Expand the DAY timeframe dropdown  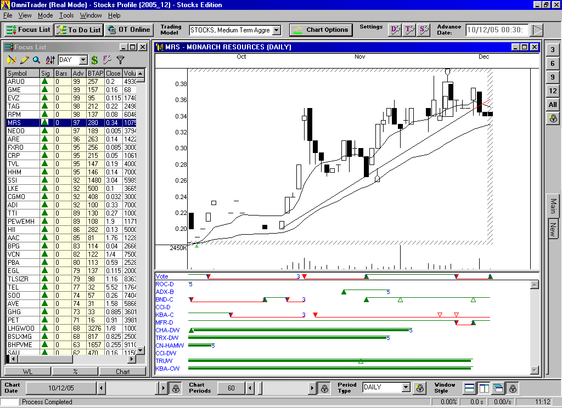[83, 60]
